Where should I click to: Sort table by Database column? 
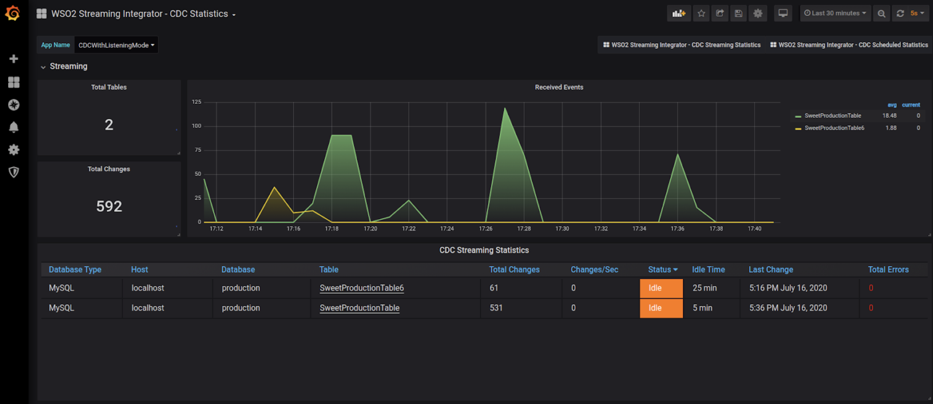coord(238,270)
